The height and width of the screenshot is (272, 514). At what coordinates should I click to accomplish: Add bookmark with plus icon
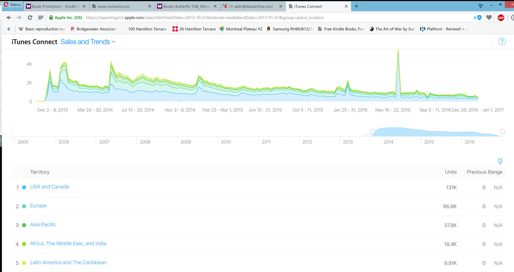(9, 29)
